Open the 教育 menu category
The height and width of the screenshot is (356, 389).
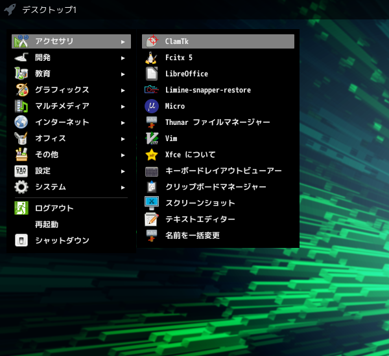71,74
